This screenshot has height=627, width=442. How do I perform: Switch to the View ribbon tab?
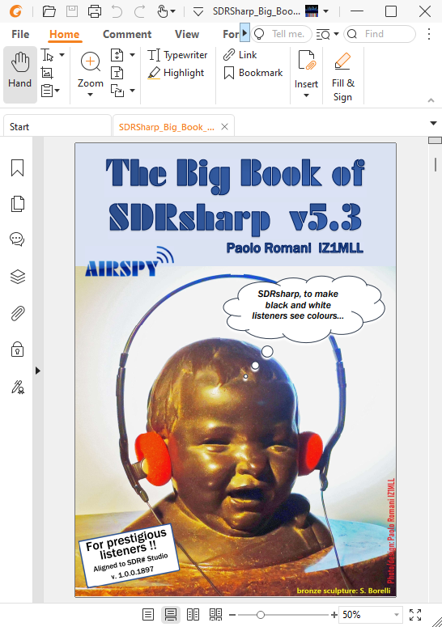187,35
